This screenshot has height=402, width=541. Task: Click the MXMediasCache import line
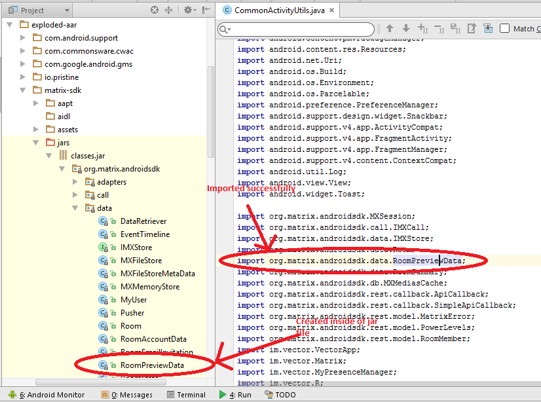(x=342, y=283)
